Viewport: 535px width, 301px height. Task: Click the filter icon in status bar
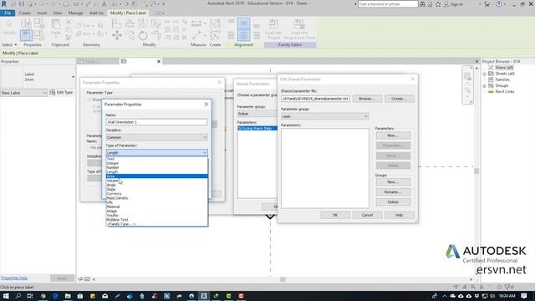[507, 287]
